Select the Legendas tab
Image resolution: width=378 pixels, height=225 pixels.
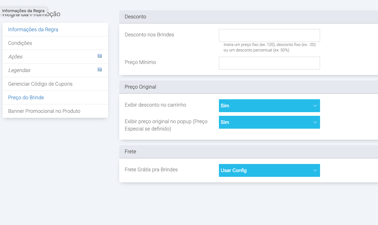point(19,70)
